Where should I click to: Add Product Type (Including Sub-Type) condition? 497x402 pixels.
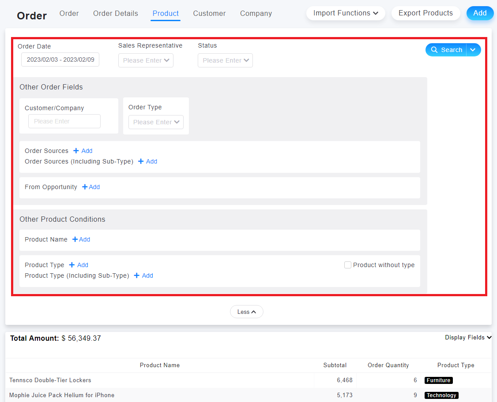(143, 275)
